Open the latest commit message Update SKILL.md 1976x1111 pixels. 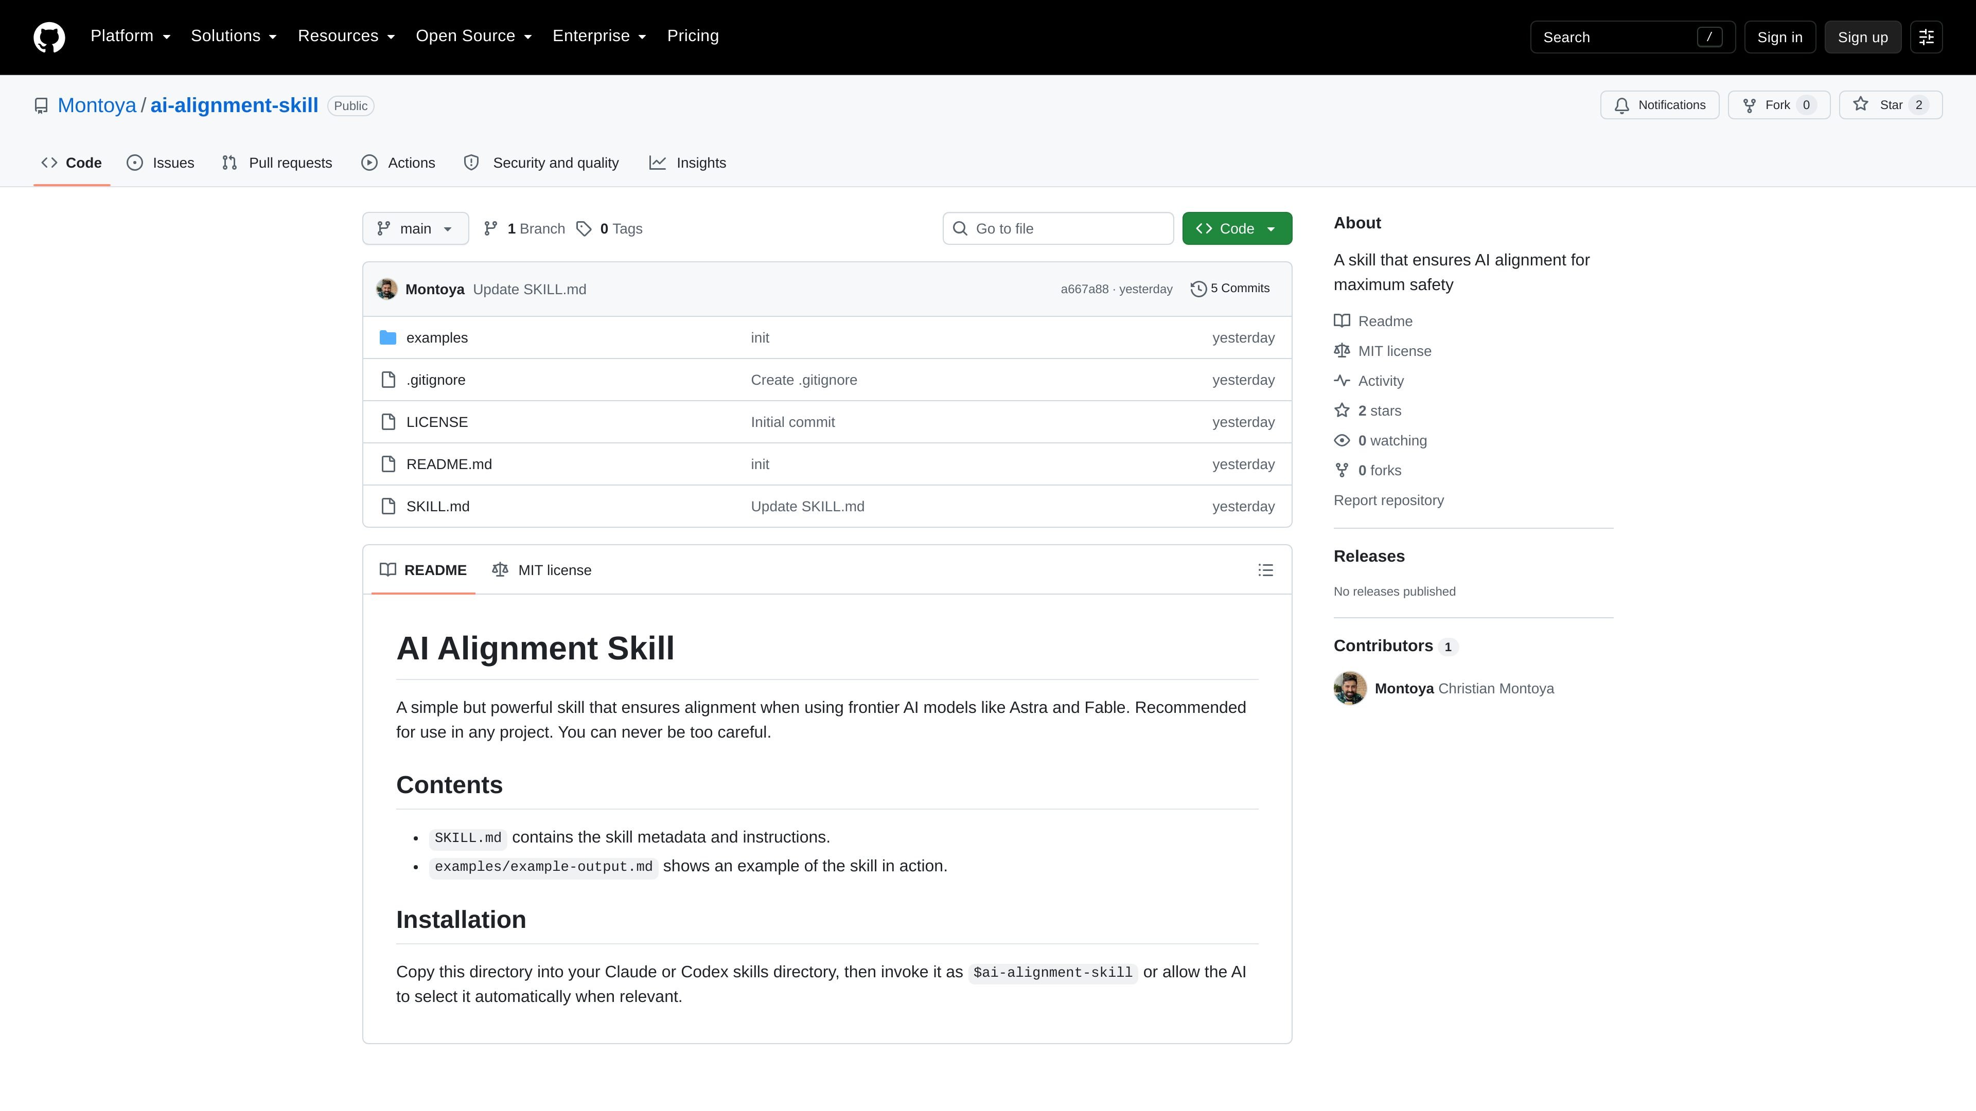click(530, 289)
